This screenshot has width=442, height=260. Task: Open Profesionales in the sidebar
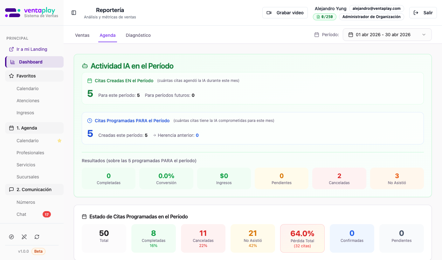[x=30, y=153]
